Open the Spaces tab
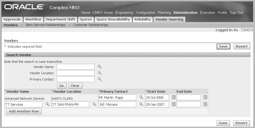255x128 pixels. (x=86, y=19)
